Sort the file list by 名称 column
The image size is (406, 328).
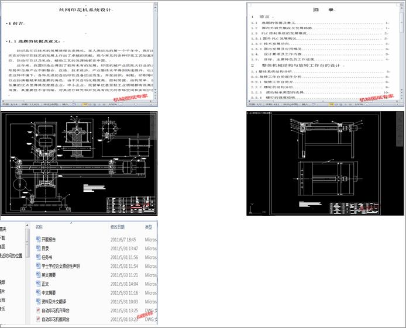click(x=39, y=227)
